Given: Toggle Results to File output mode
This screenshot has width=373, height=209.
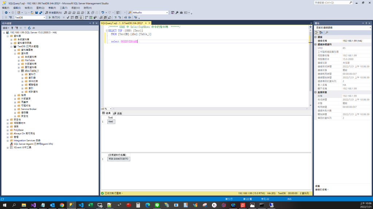Looking at the screenshot, I should point(109,17).
